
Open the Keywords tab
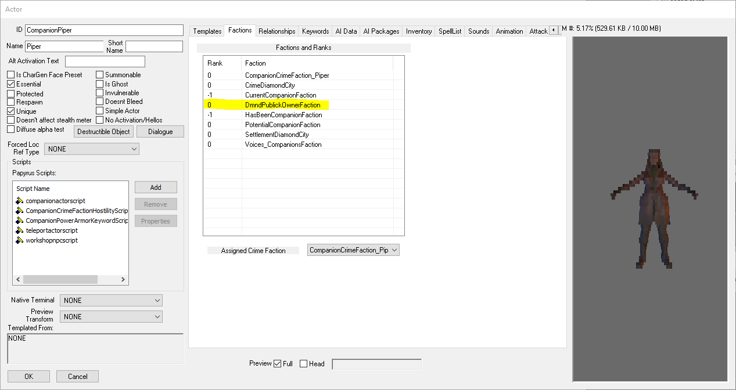click(315, 31)
